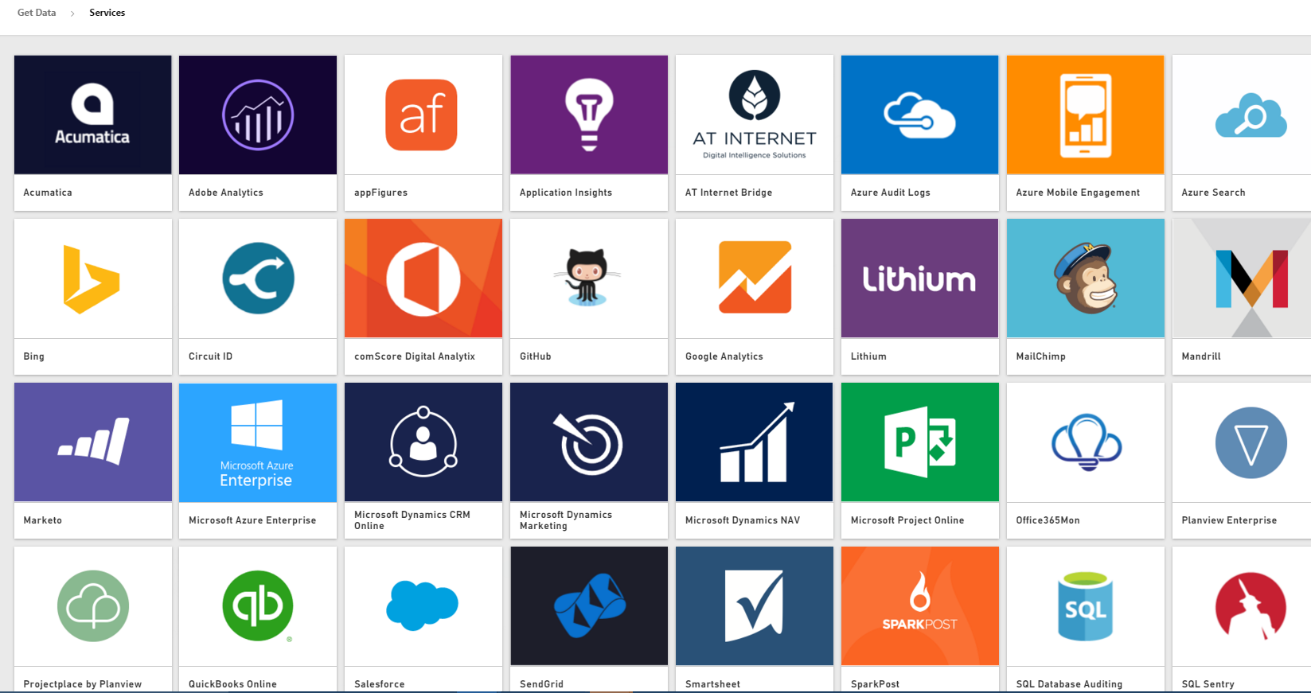Open the Acumatica service tile icon
This screenshot has width=1311, height=693.
point(93,115)
